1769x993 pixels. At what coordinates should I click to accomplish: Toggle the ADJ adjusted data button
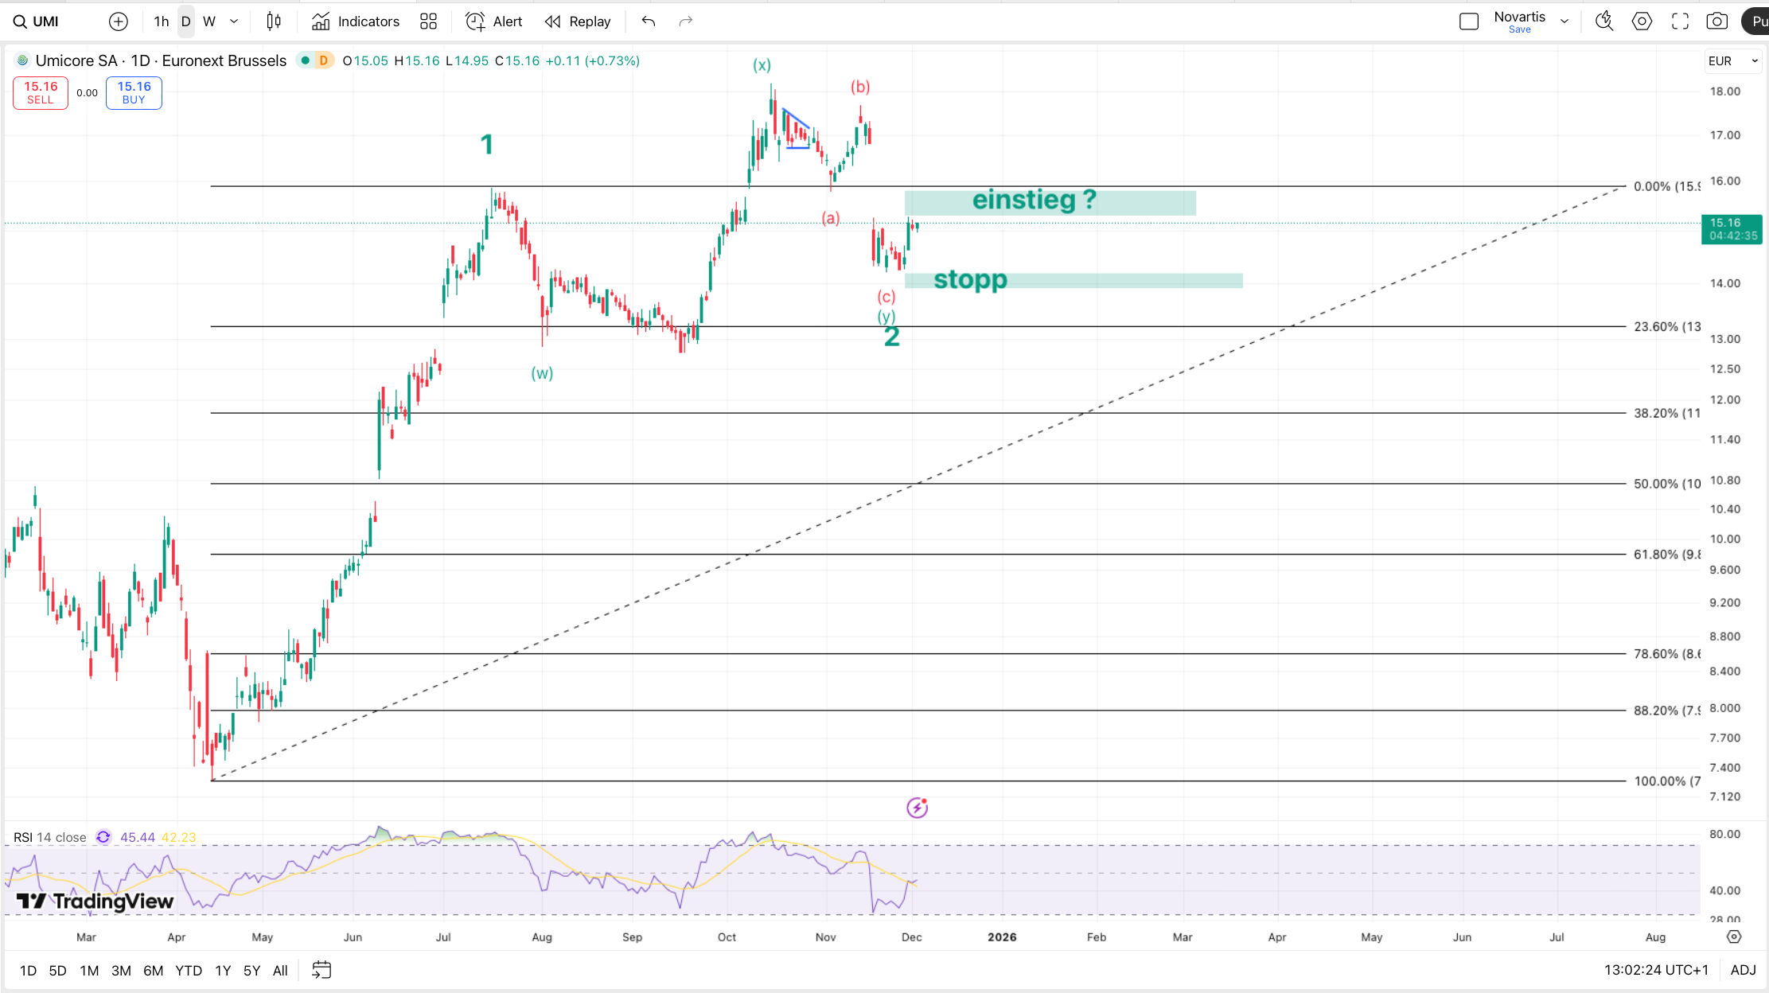coord(1743,970)
